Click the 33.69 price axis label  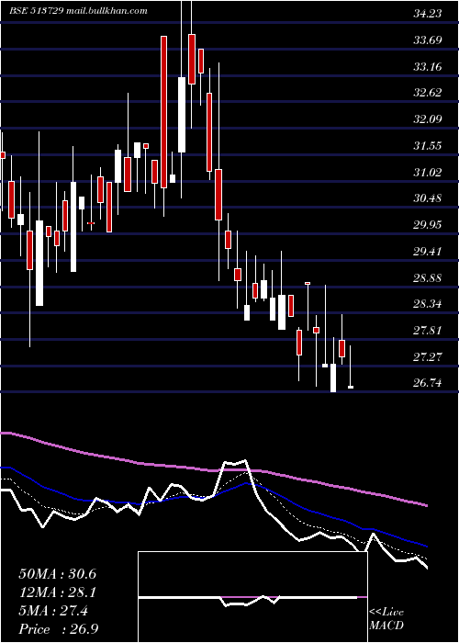click(428, 40)
